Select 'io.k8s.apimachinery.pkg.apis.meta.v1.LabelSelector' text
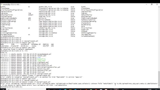Image resolution: width=160 pixels, height=90 pixels. point(137,83)
